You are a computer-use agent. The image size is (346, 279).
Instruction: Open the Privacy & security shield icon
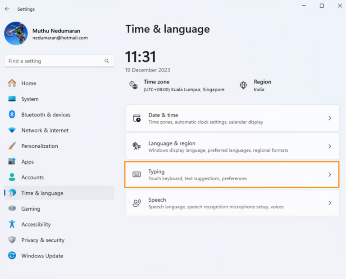(x=12, y=240)
